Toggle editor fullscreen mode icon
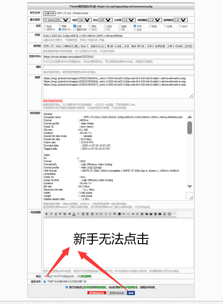 point(169,214)
